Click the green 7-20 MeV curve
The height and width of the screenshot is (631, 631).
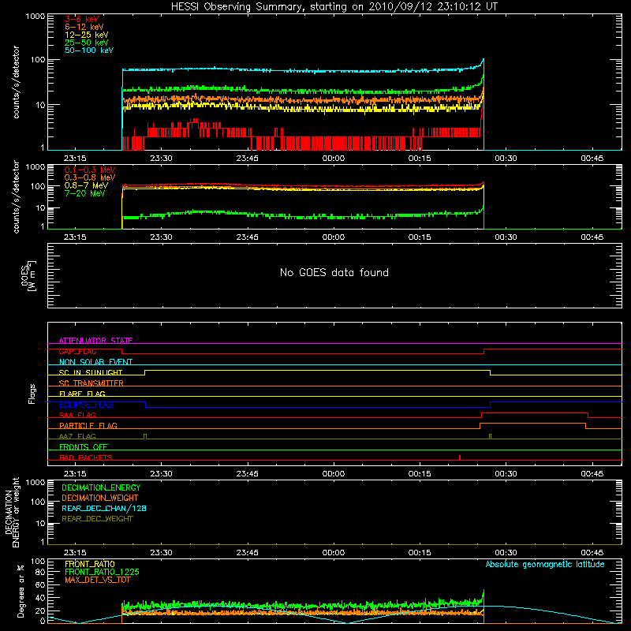click(302, 216)
